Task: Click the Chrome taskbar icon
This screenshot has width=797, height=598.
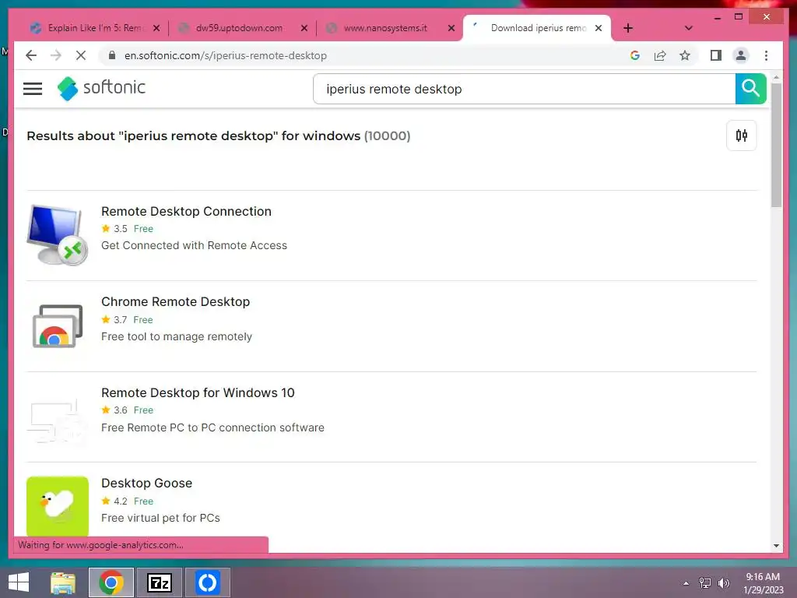Action: click(111, 582)
